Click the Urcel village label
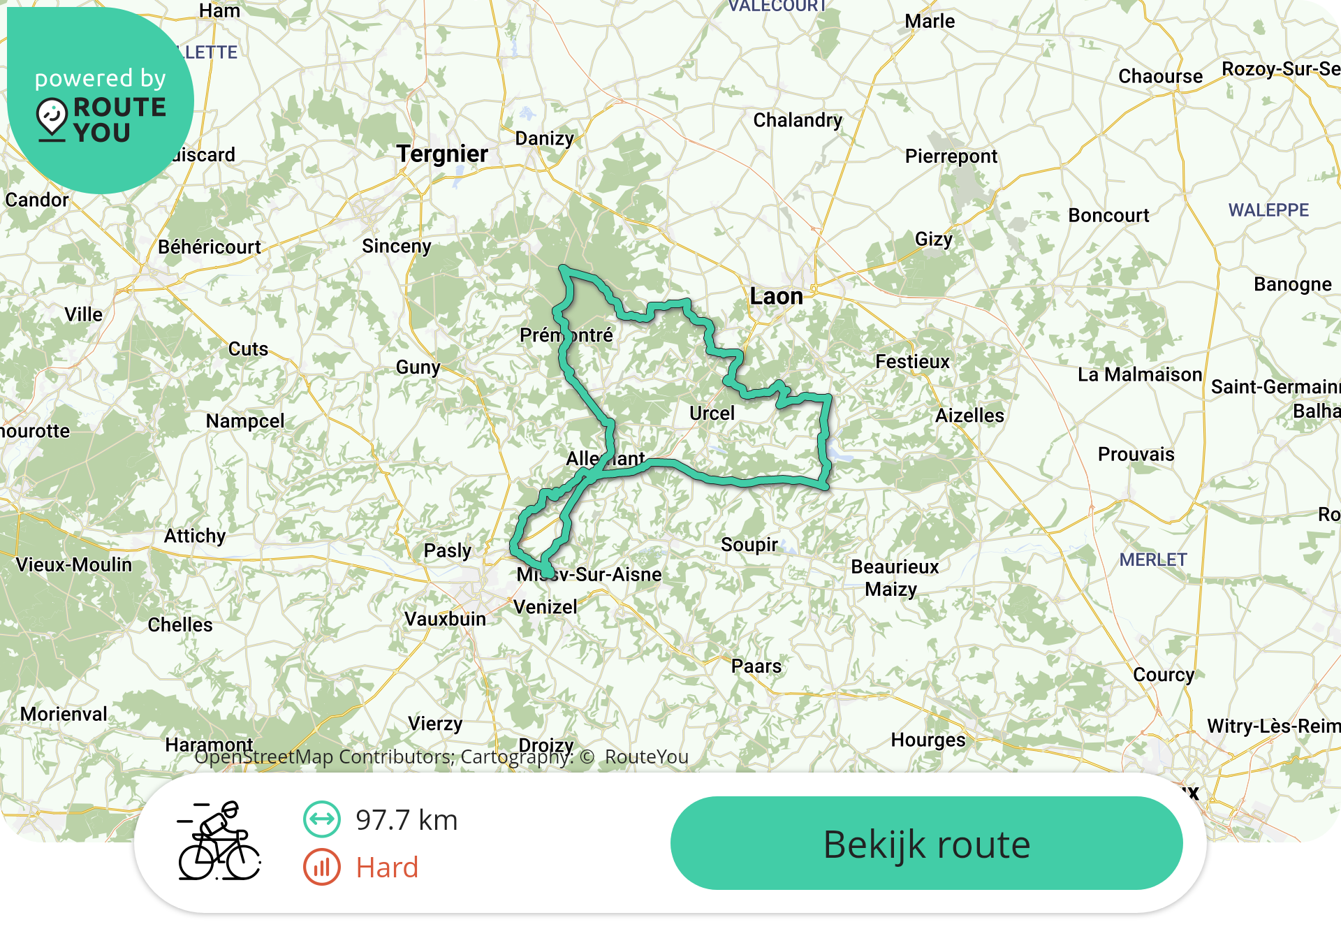 pyautogui.click(x=712, y=413)
